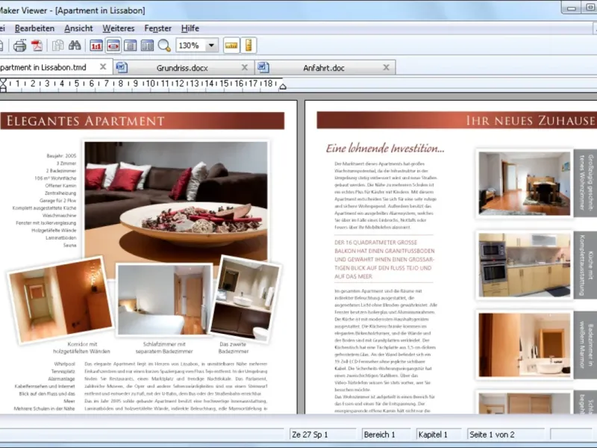Click the Word icon on Grundriss.docx tab
Screen dimensions: 597x448
tap(122, 67)
